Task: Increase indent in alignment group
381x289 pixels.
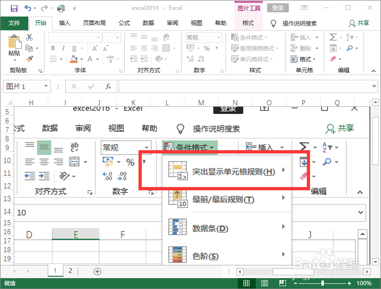Action: click(144, 59)
